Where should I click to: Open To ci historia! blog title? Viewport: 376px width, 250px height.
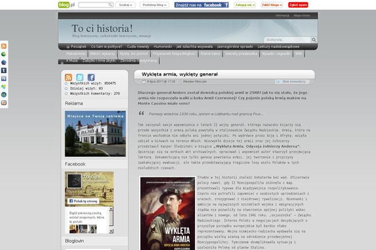tap(102, 29)
